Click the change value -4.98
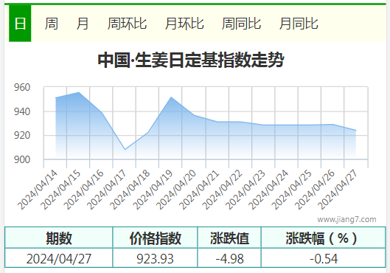Viewport: 390px width, 273px height. pos(229,258)
